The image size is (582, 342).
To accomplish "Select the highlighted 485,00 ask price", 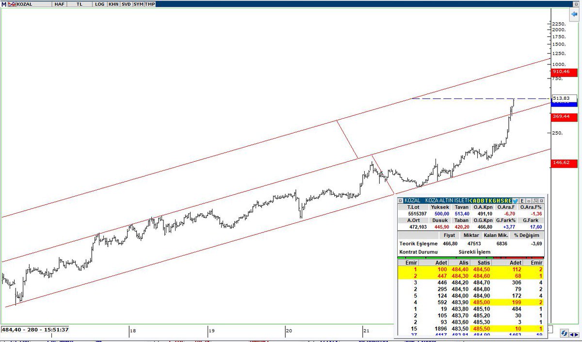I will point(482,302).
